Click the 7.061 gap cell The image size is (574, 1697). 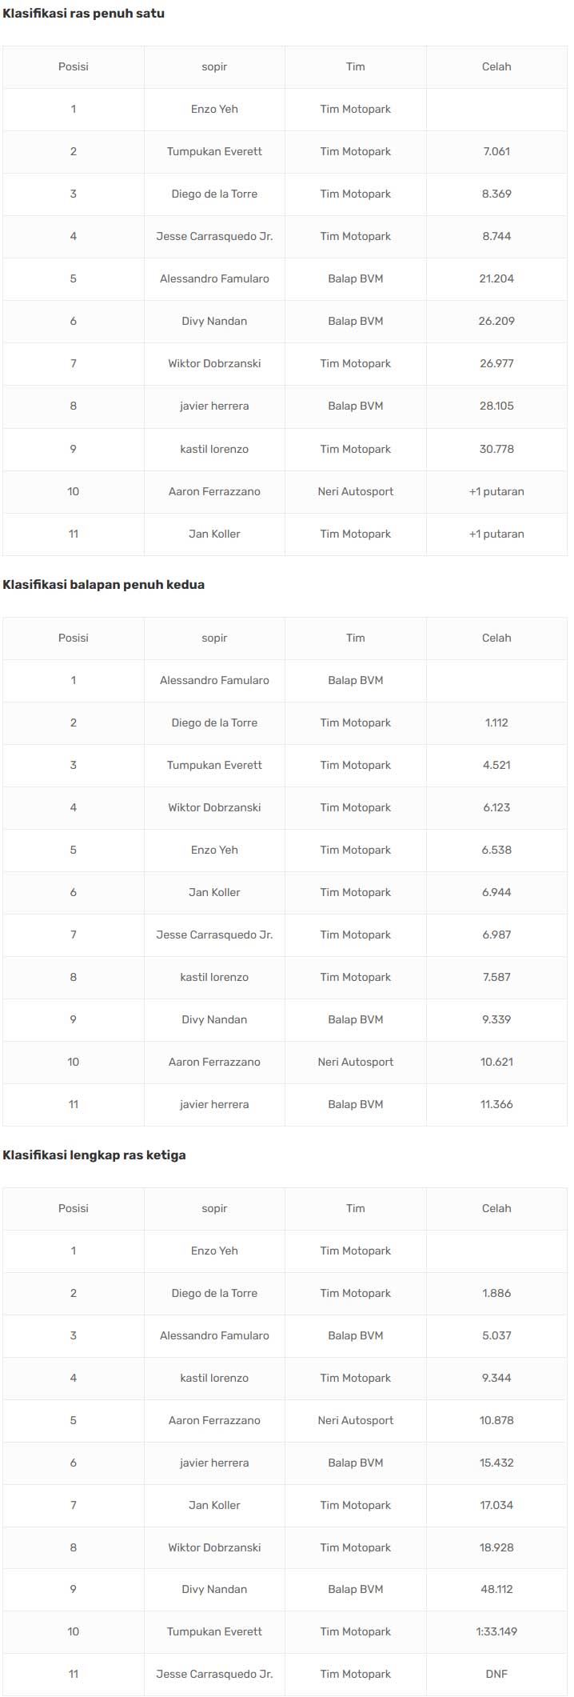pyautogui.click(x=496, y=152)
